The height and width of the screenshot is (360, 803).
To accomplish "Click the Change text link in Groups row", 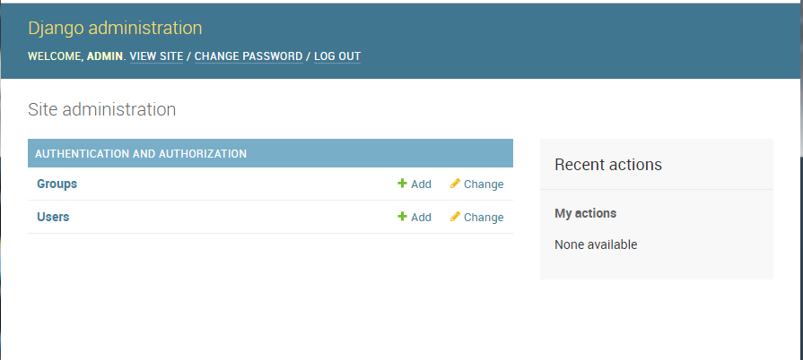I will click(x=484, y=184).
